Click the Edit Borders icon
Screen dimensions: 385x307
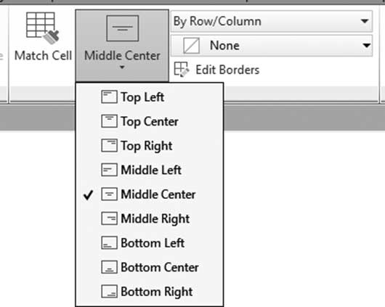182,70
